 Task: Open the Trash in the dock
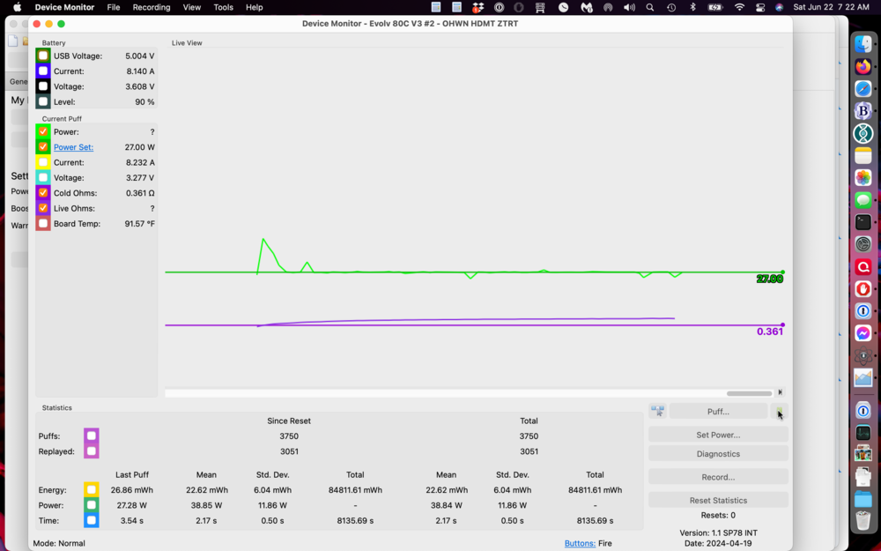click(x=863, y=521)
